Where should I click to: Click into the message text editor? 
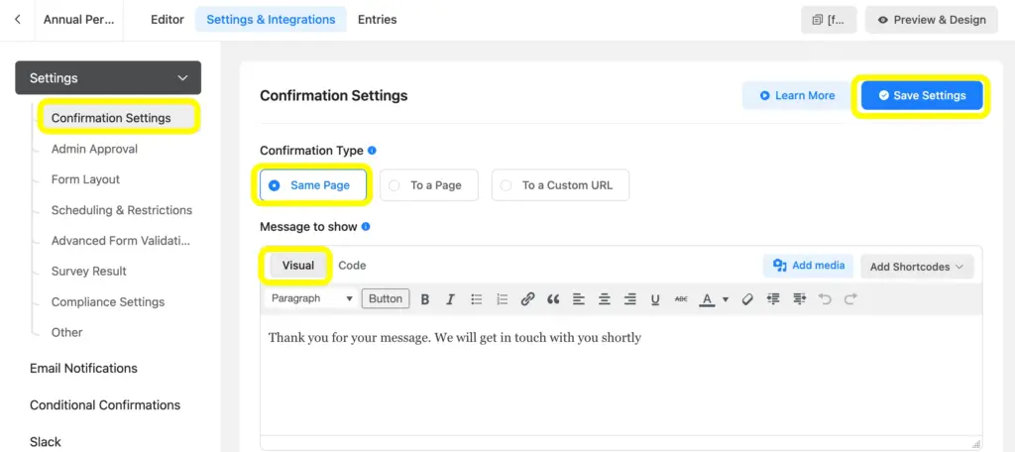coord(620,375)
